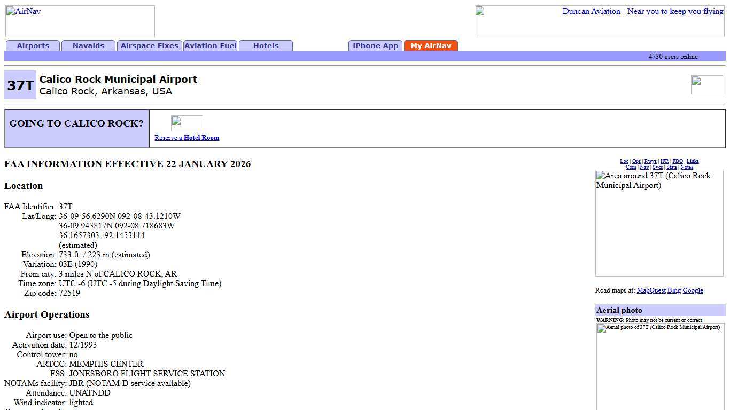Image resolution: width=730 pixels, height=410 pixels.
Task: Click the small image right of airport title
Action: 706,85
